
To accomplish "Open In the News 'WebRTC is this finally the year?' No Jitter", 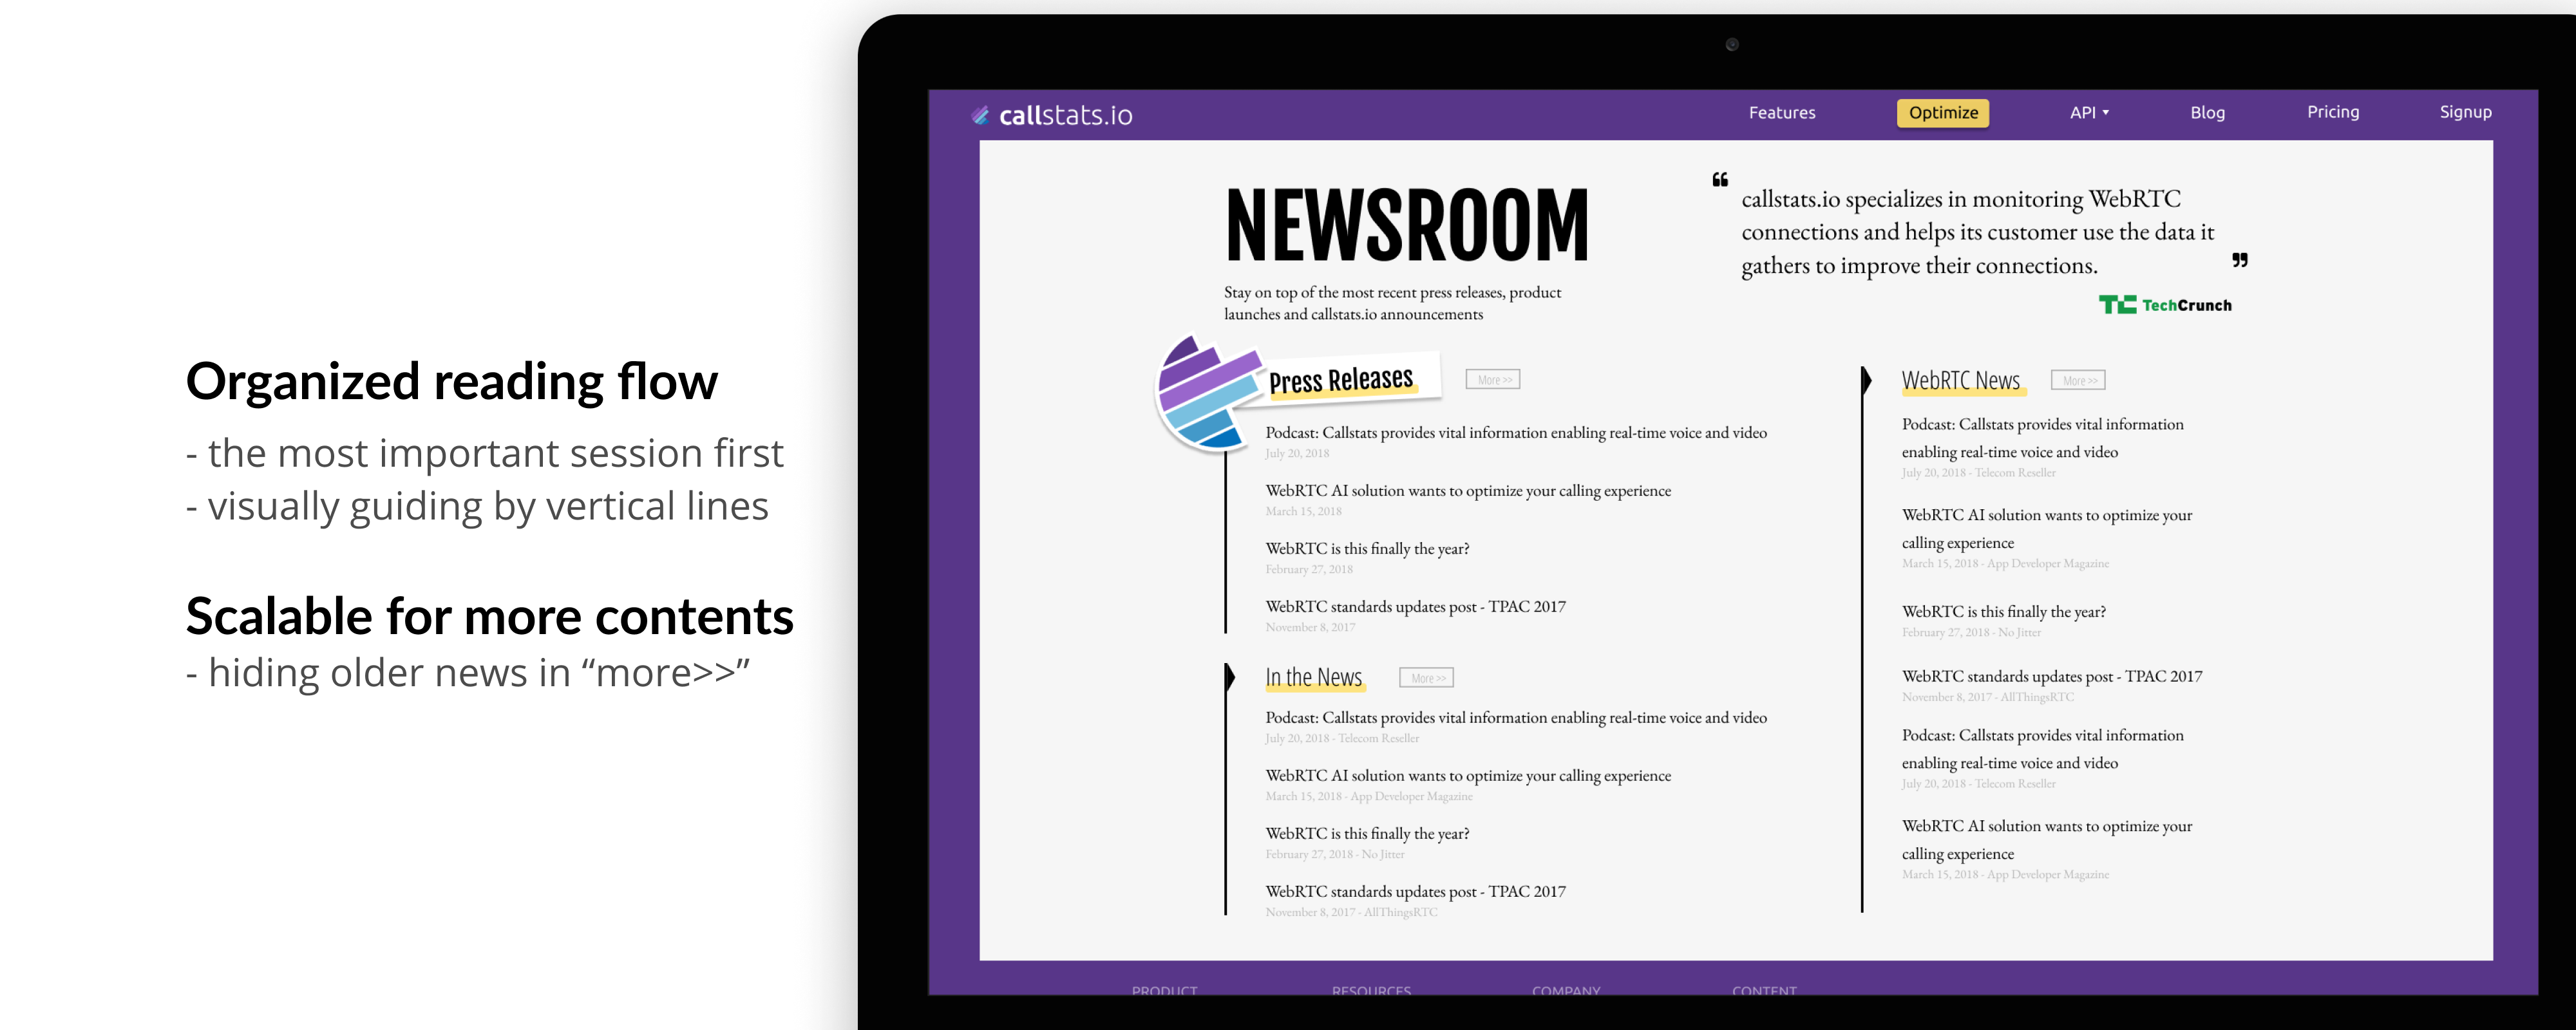I will pos(1367,834).
